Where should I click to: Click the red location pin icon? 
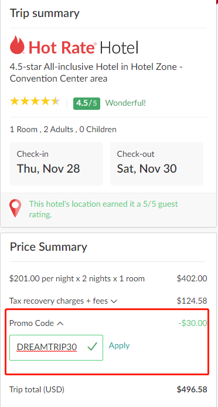[15, 208]
